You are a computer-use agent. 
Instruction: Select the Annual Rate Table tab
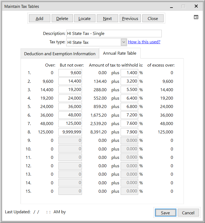(x=120, y=53)
